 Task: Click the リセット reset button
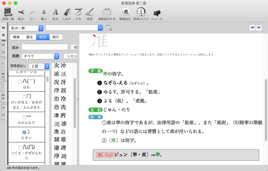click(70, 56)
